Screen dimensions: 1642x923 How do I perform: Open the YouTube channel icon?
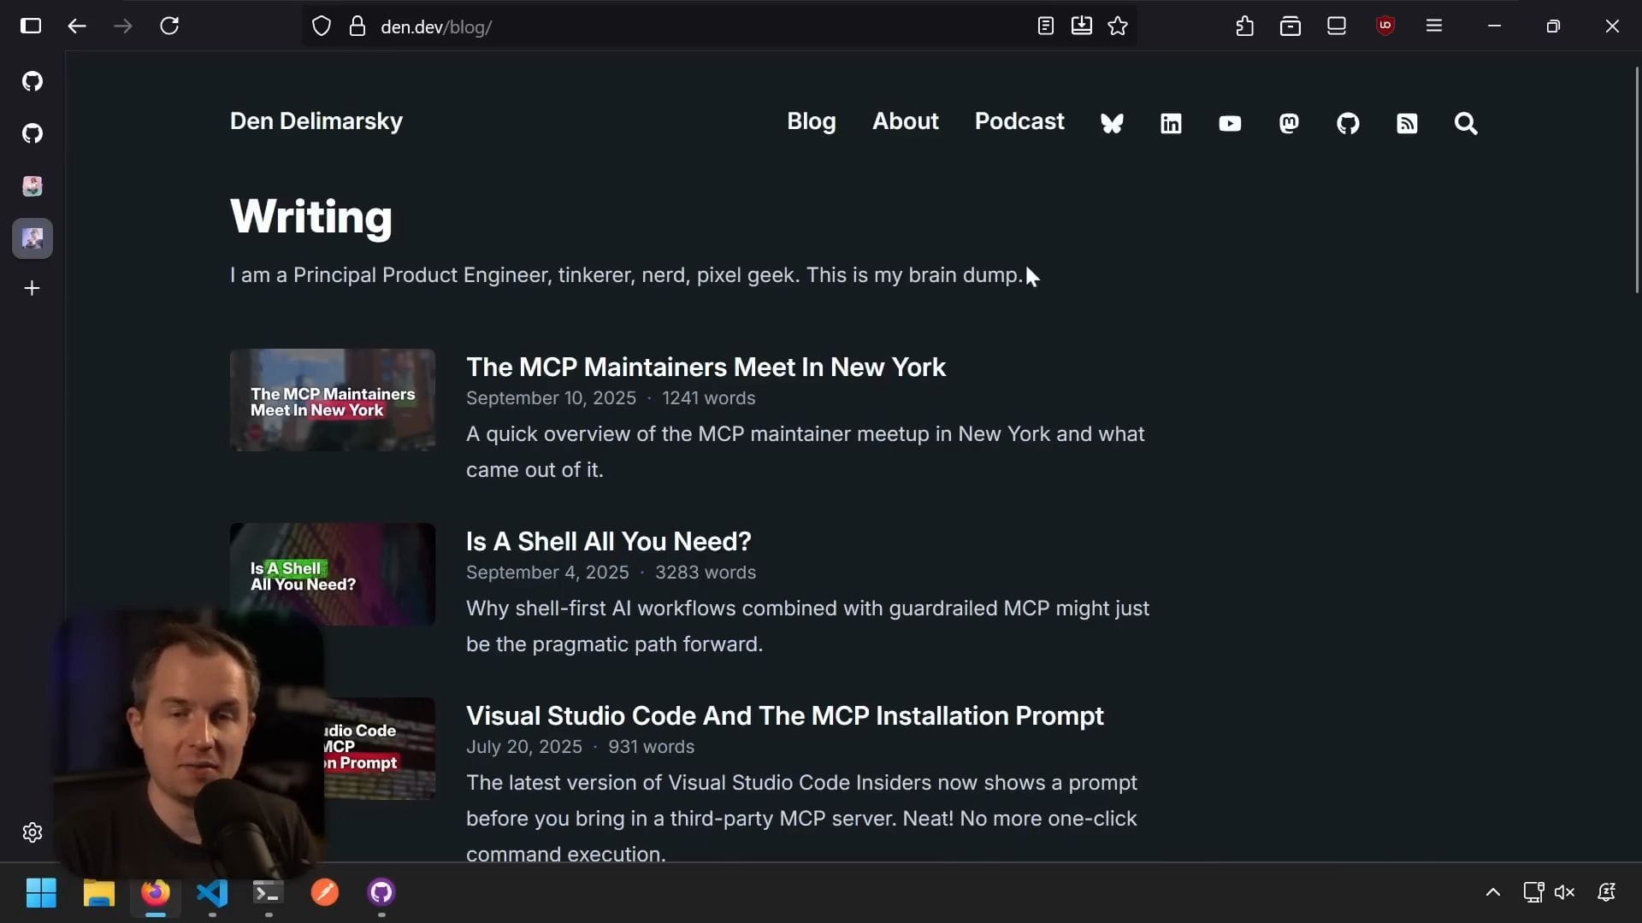pos(1230,124)
